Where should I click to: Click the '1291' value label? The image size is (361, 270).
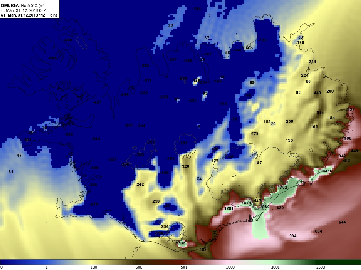(229, 208)
